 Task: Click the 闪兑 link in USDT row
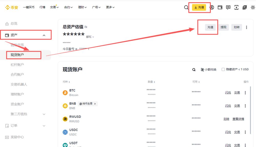tap(228, 145)
